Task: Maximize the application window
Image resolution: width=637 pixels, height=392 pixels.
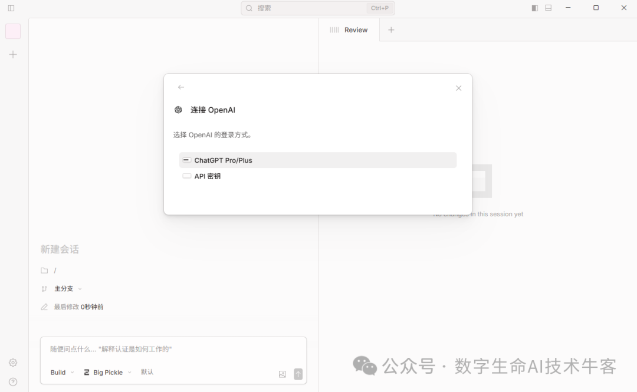Action: 596,8
